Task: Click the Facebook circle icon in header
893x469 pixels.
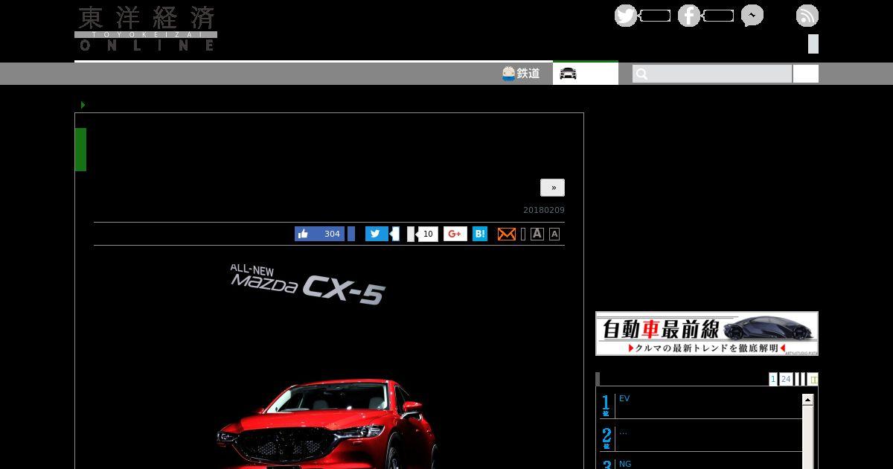Action: [689, 16]
